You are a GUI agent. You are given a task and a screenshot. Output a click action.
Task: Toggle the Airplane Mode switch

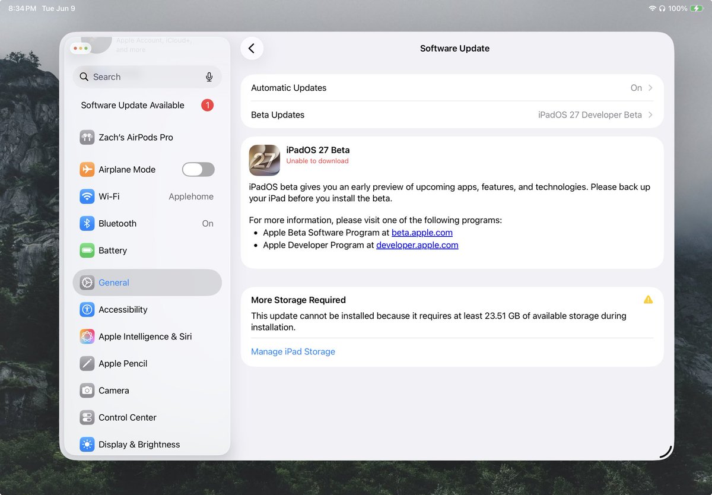coord(198,170)
